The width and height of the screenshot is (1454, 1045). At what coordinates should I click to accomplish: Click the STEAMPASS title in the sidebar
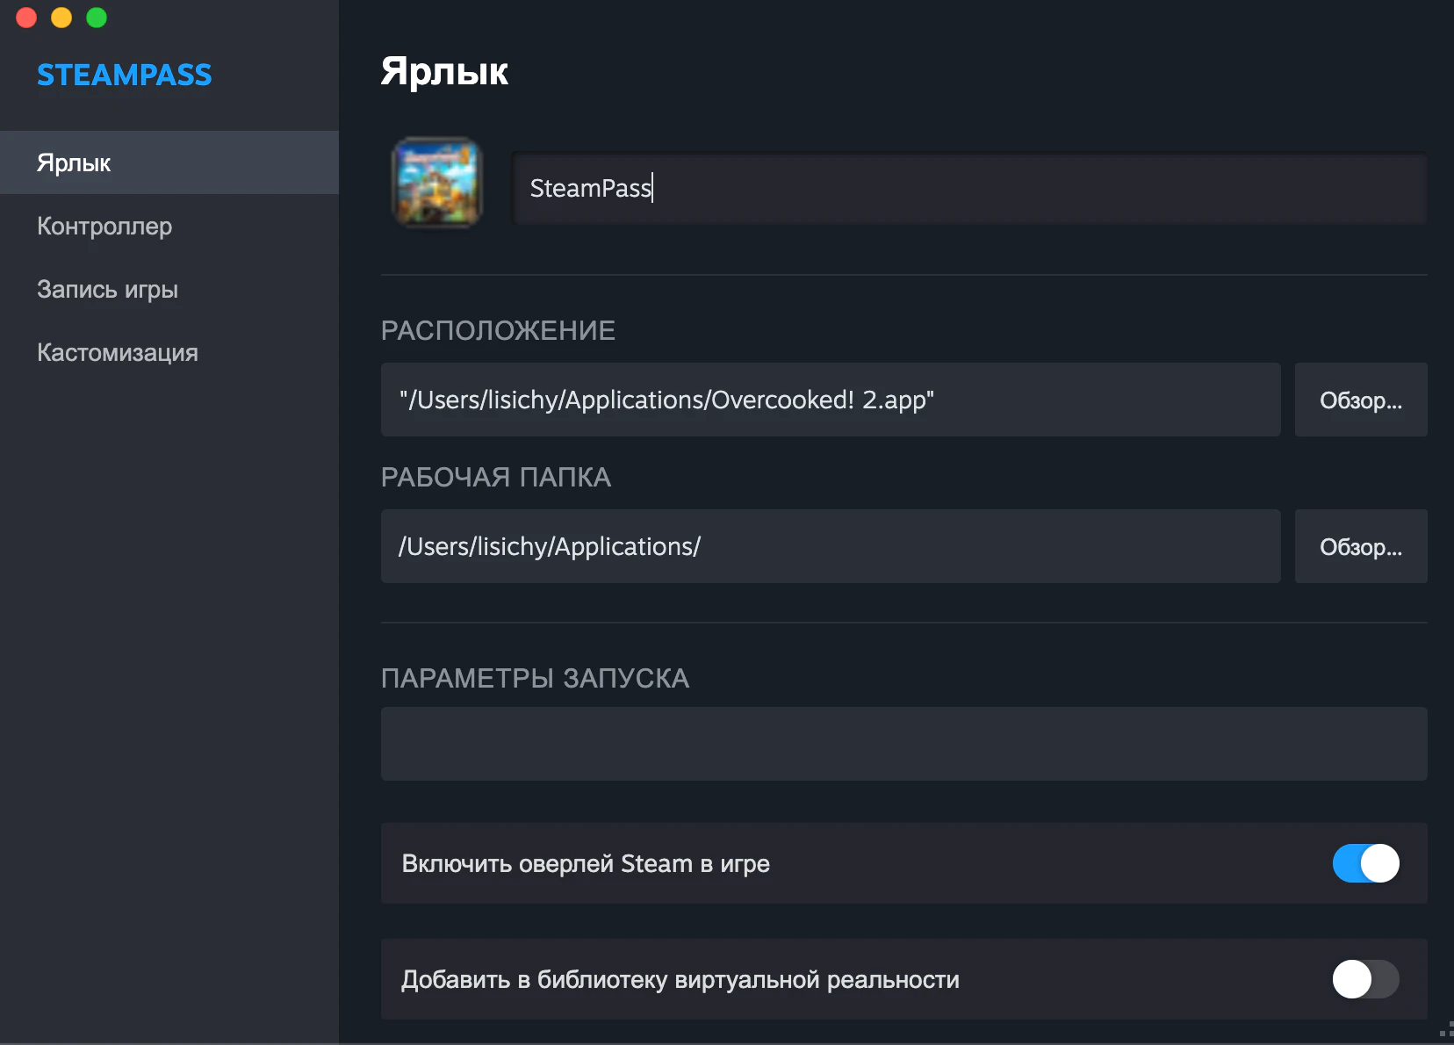point(124,75)
